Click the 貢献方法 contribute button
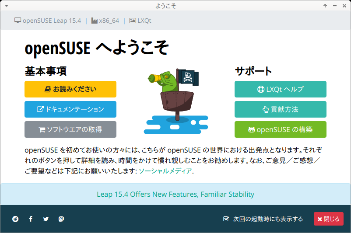The height and width of the screenshot is (233, 351). click(280, 109)
